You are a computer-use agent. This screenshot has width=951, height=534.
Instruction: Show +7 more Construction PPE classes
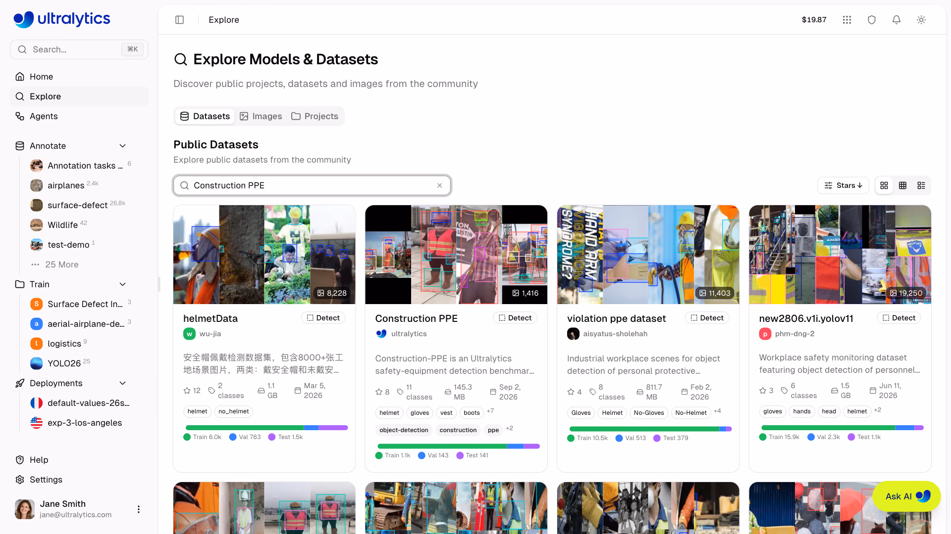pos(490,411)
